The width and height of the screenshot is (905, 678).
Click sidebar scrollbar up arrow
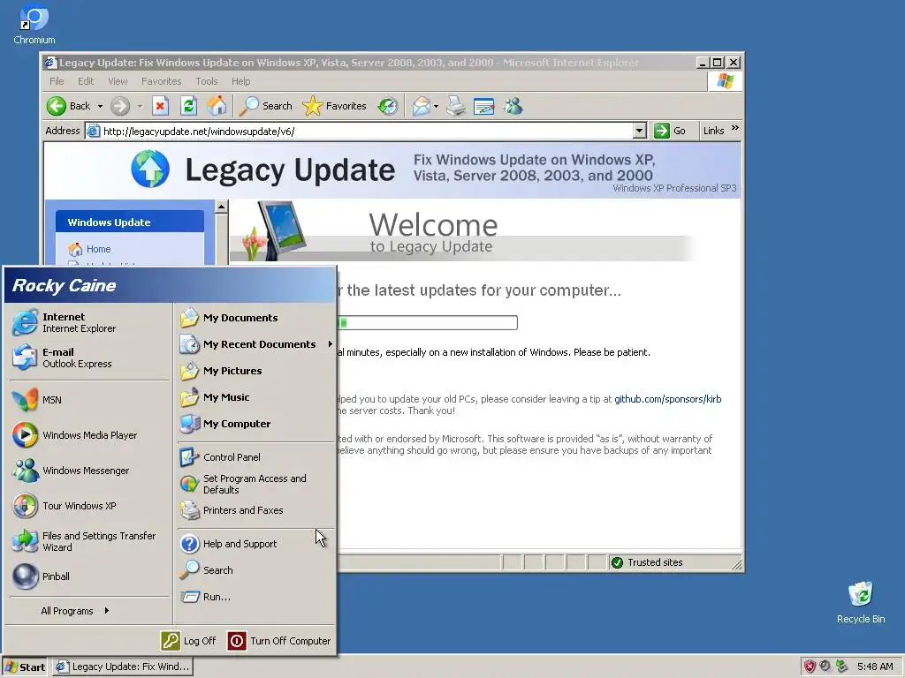[x=222, y=207]
